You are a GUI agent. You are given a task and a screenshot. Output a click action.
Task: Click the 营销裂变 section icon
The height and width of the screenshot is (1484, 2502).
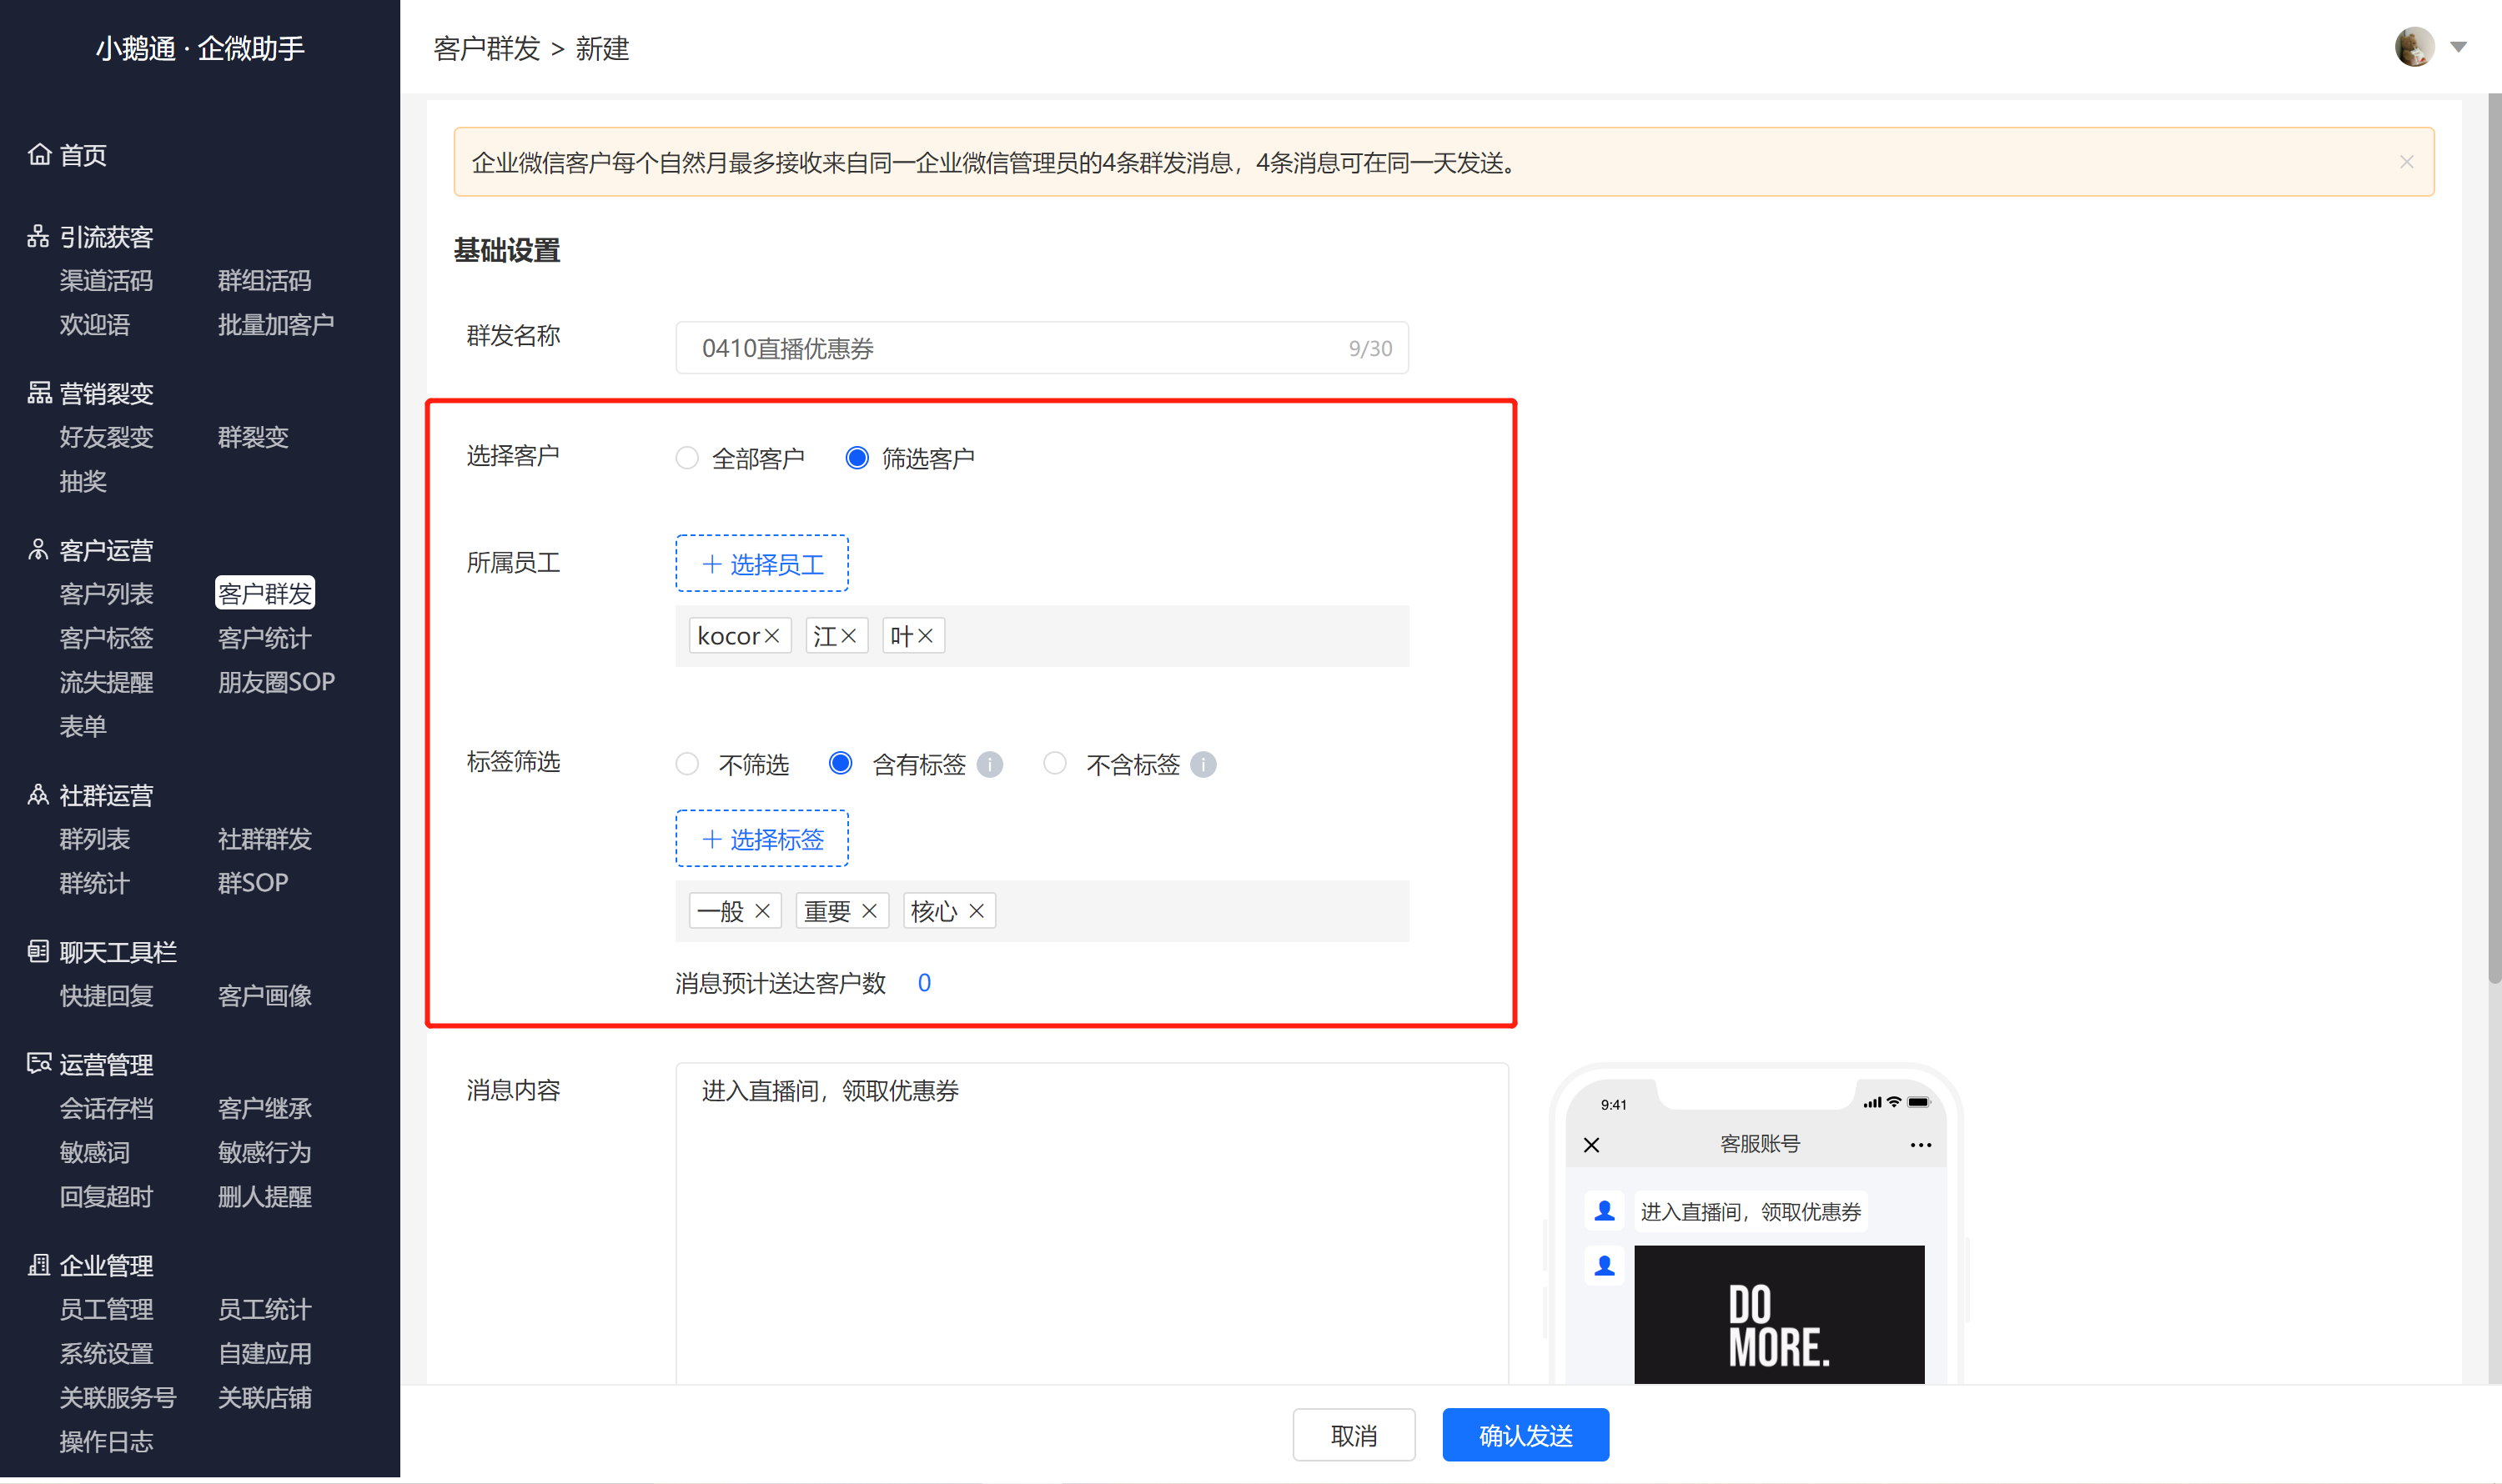[39, 393]
